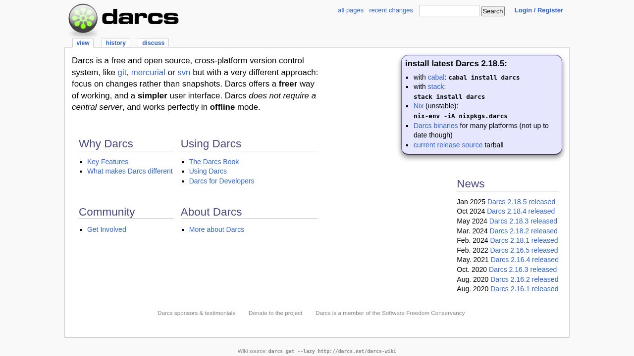Open Software Freedom Conservancy membership link
Viewport: 634px width, 356px height.
coord(390,313)
